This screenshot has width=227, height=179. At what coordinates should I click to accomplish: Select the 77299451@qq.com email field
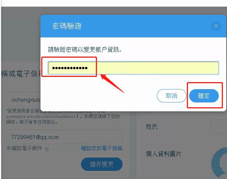(65, 137)
